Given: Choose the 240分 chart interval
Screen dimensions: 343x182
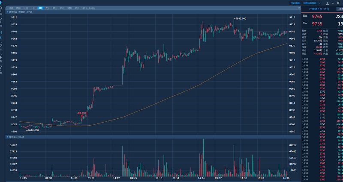Looking at the screenshot, I should pyautogui.click(x=91, y=8).
